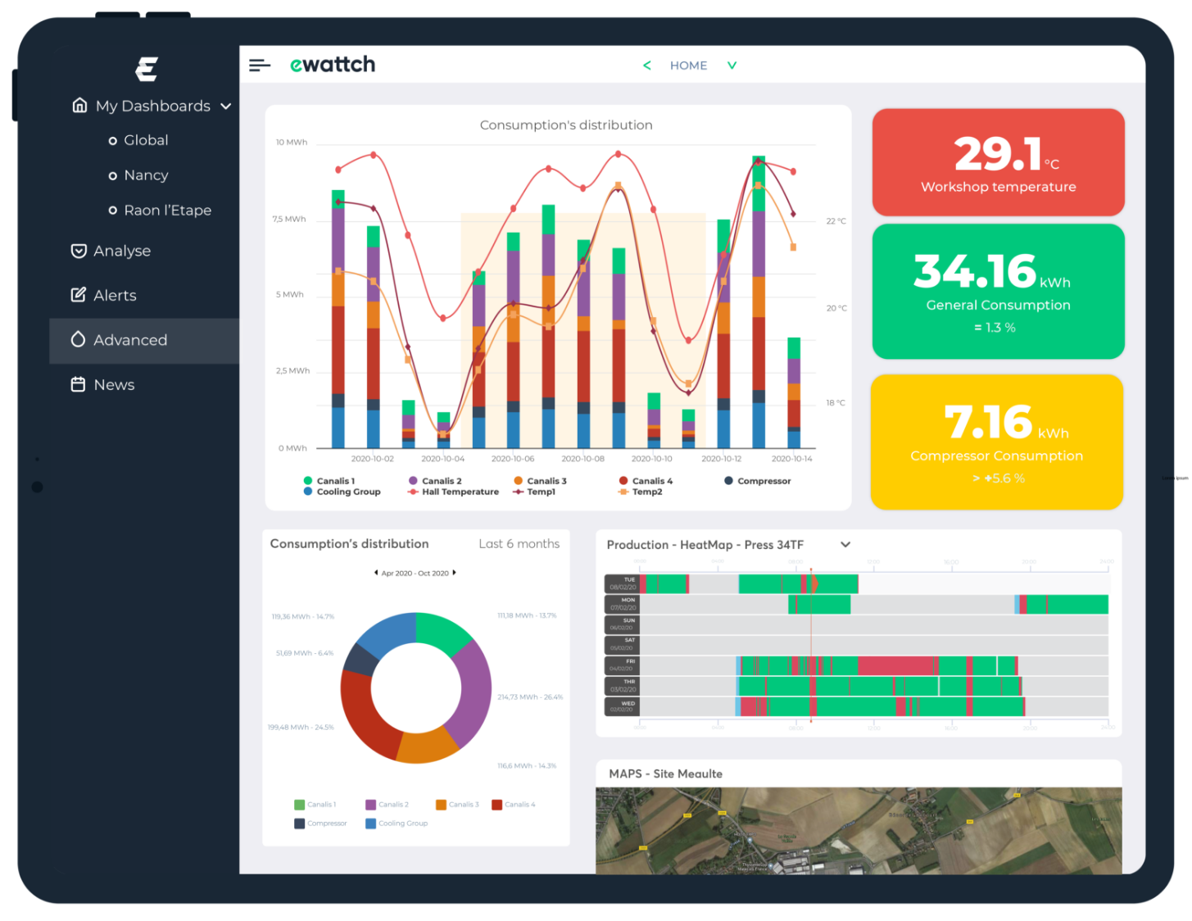Viewport: 1192px width, 921px height.
Task: Click the My Dashboards home icon
Action: coord(79,105)
